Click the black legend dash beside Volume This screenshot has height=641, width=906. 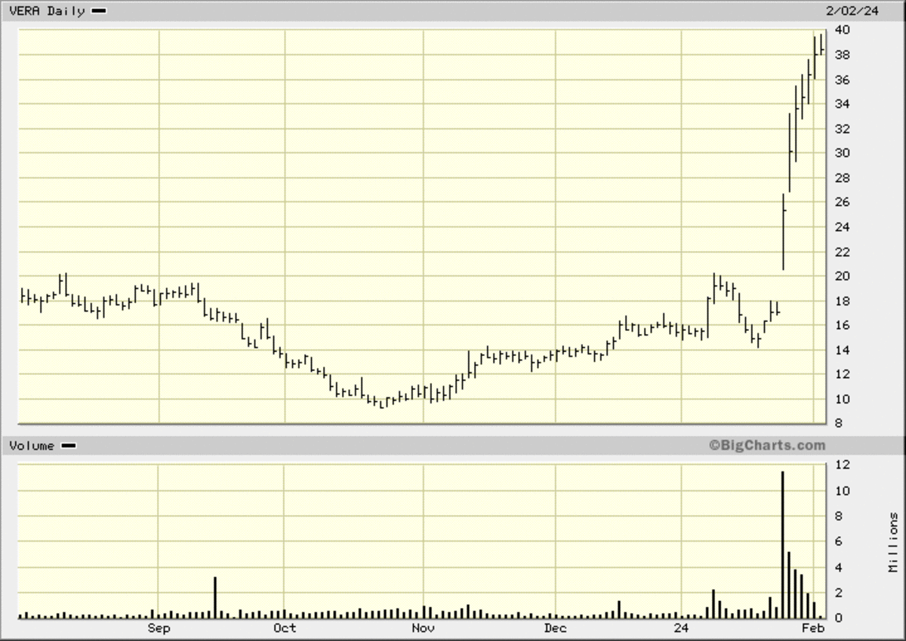68,446
